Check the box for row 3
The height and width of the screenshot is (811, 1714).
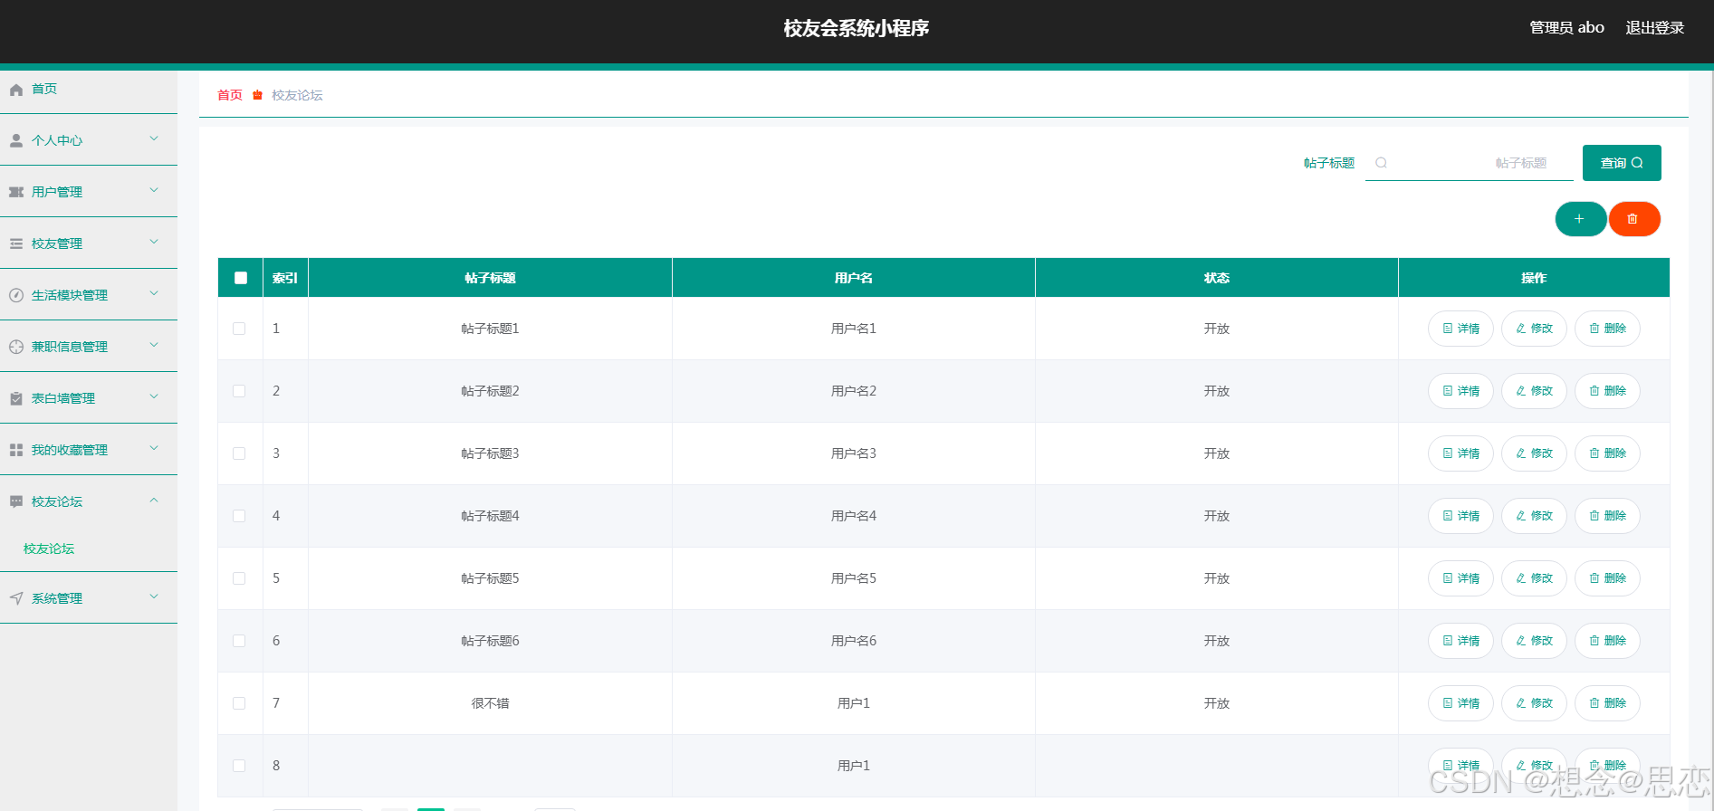239,453
